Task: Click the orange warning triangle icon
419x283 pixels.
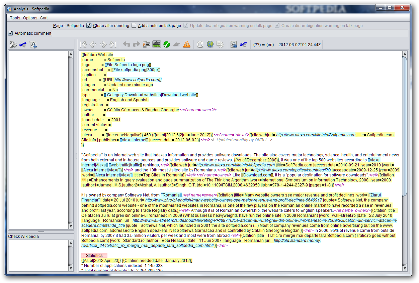Action: 186,44
